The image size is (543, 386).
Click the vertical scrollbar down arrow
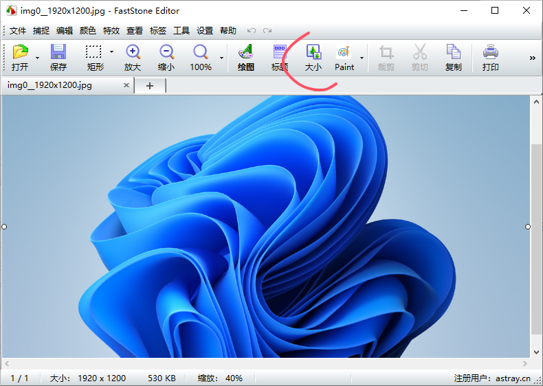tap(536, 352)
